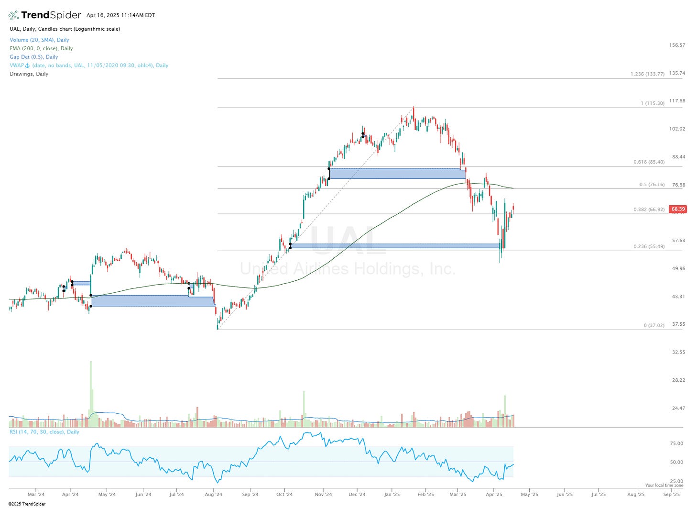Image resolution: width=696 pixels, height=508 pixels.
Task: Select the 'Gap Det (0.5), Daily' legend entry
Action: (x=34, y=57)
